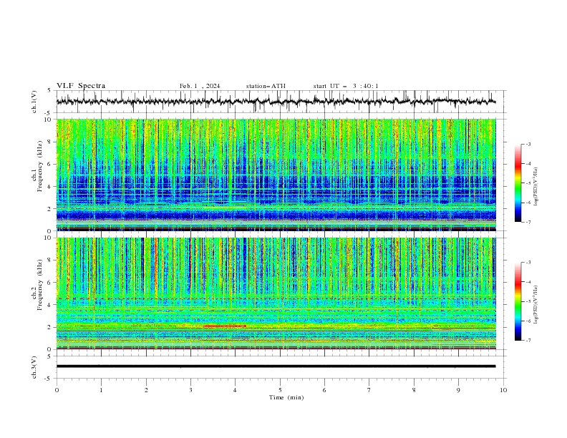
Task: Click the time-axis tick label "3"
Action: tap(190, 390)
